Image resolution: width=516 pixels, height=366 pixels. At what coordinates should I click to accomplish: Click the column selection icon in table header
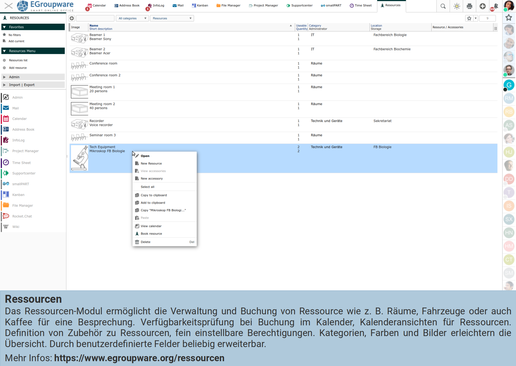point(495,28)
